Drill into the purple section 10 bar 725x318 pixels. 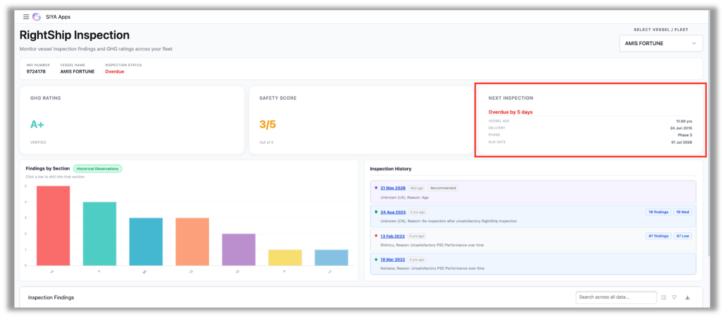[239, 250]
